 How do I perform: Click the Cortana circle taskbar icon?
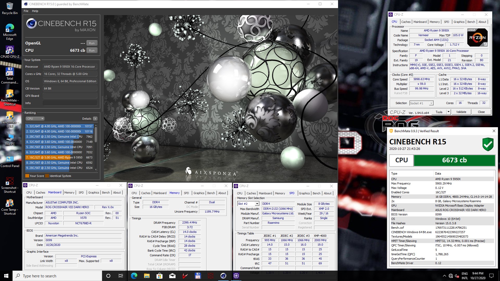[x=108, y=276]
